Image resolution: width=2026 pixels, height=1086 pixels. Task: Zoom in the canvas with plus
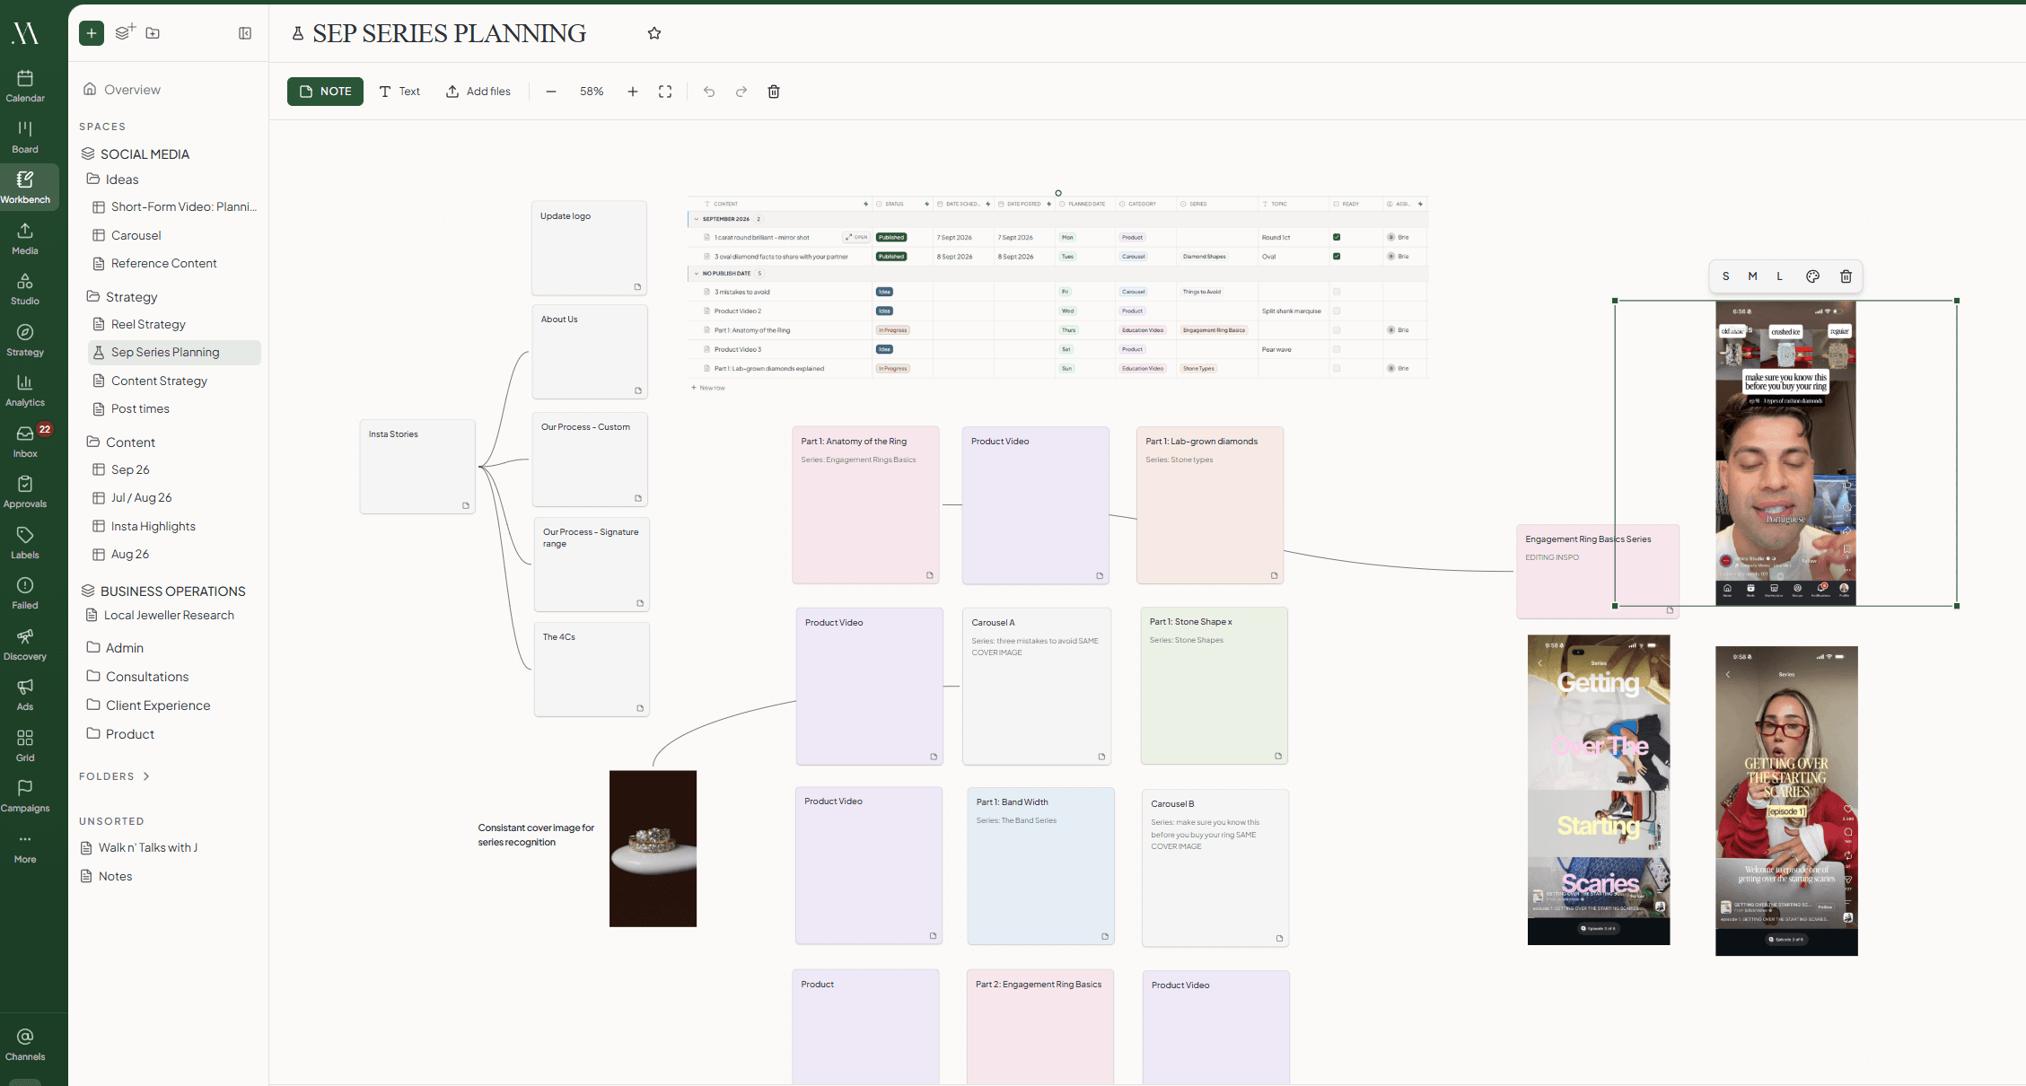coord(633,92)
